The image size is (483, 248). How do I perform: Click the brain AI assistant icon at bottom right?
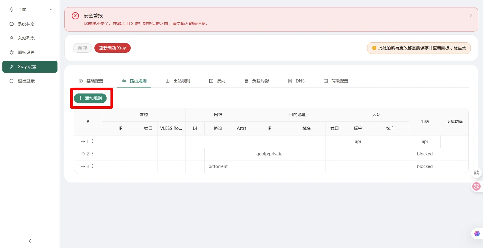coord(477,234)
